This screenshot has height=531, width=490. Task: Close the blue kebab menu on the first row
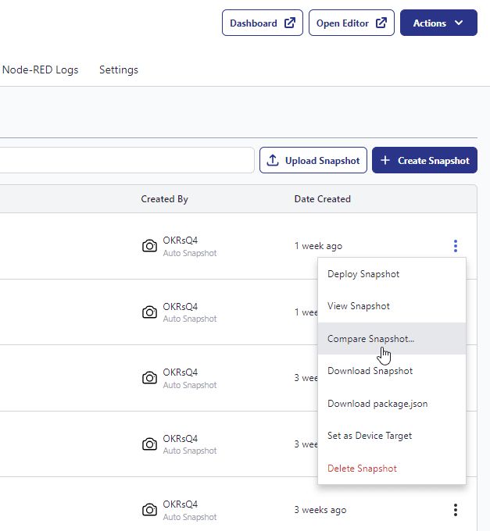point(455,246)
